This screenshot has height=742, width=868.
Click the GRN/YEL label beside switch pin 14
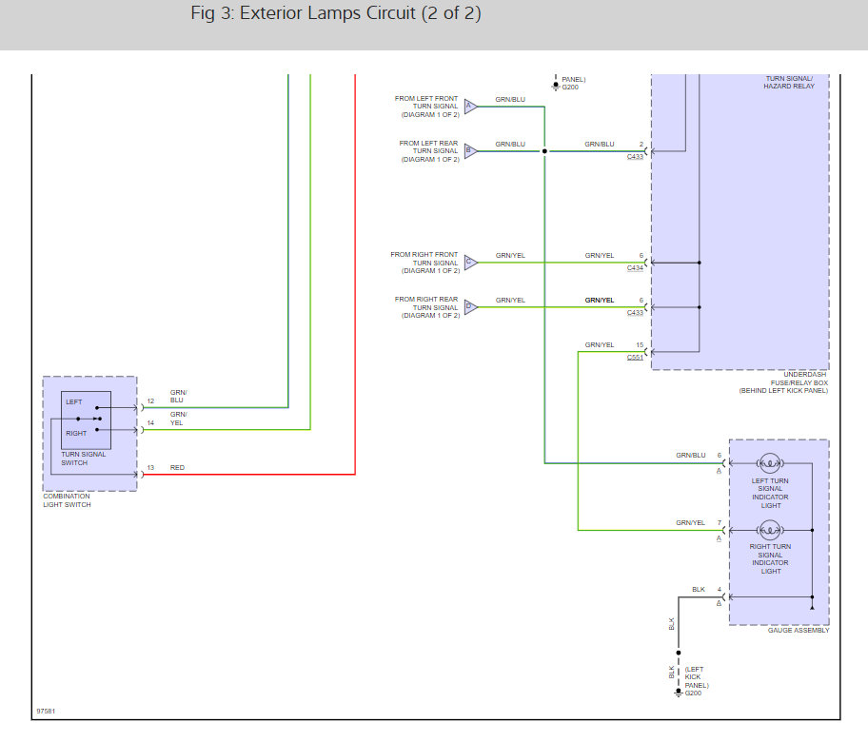[178, 419]
